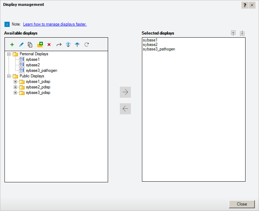Viewport: 259px width, 211px height.
Task: Select sybase2 label in Personal Displays tree
Action: click(33, 65)
